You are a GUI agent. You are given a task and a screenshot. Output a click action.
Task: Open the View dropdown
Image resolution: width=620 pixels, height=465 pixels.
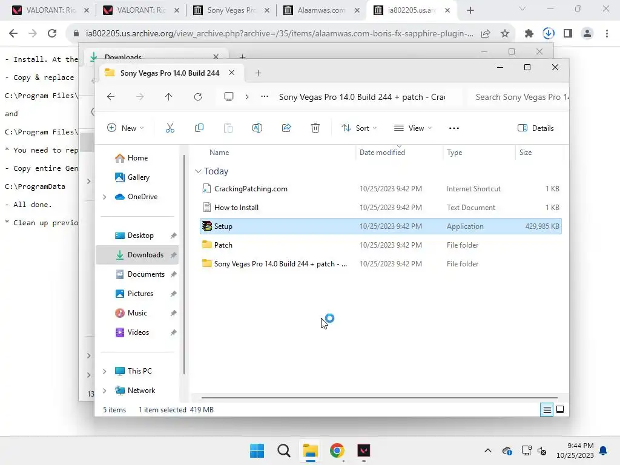(413, 128)
